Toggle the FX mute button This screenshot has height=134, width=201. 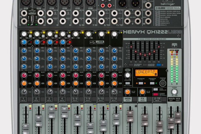149,99
